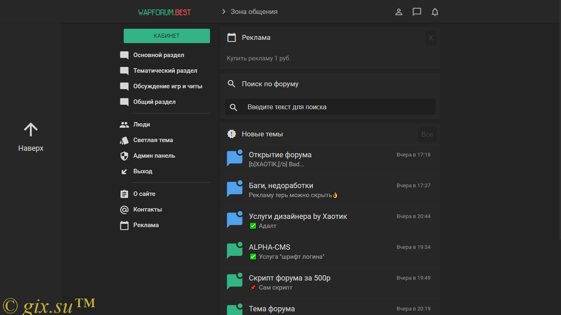561x315 pixels.
Task: Click timestamp Вчера в 19:49
Action: click(413, 278)
